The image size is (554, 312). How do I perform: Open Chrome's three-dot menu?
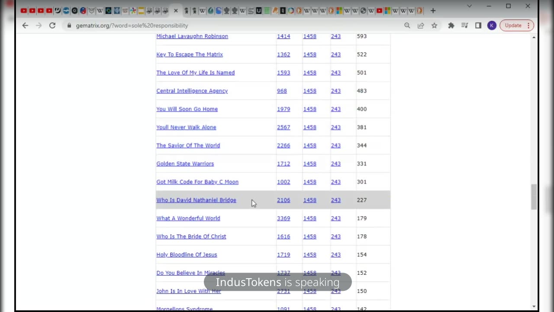(528, 26)
